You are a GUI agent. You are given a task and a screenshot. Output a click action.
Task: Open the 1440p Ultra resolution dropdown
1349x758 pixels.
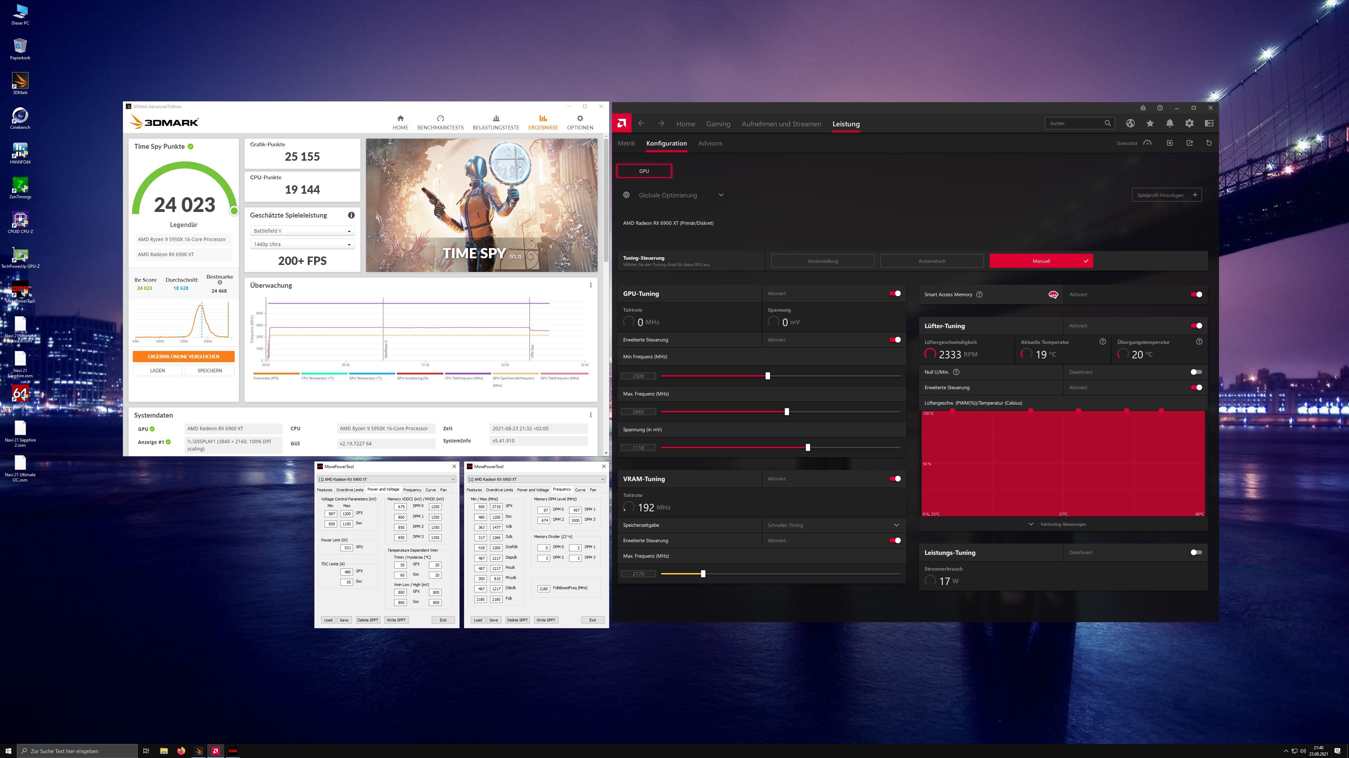(302, 244)
